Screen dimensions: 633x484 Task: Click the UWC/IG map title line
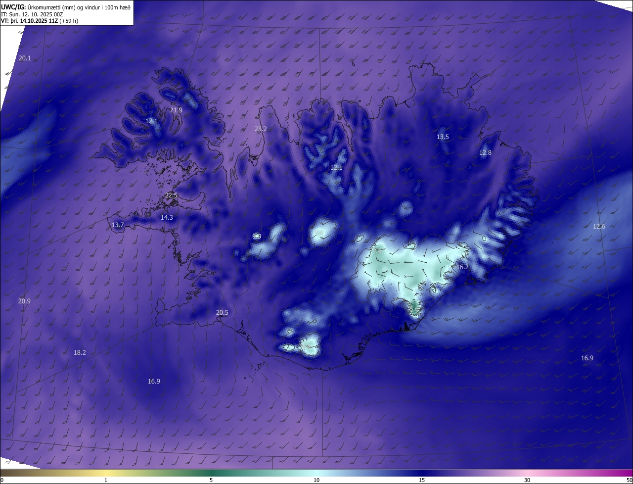coord(66,6)
